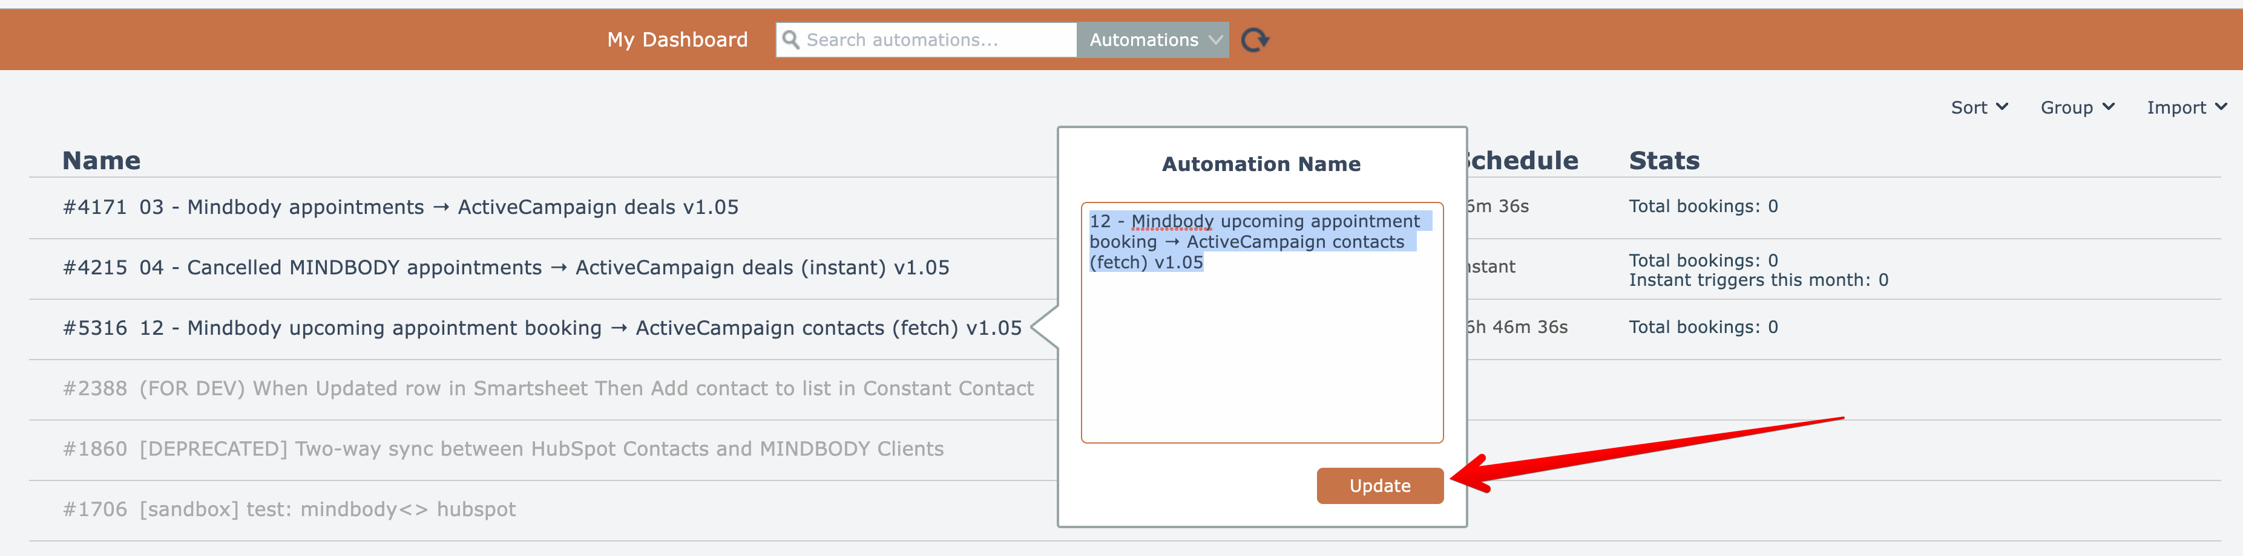The height and width of the screenshot is (556, 2243).
Task: Click the magnifier search icon
Action: coord(790,40)
